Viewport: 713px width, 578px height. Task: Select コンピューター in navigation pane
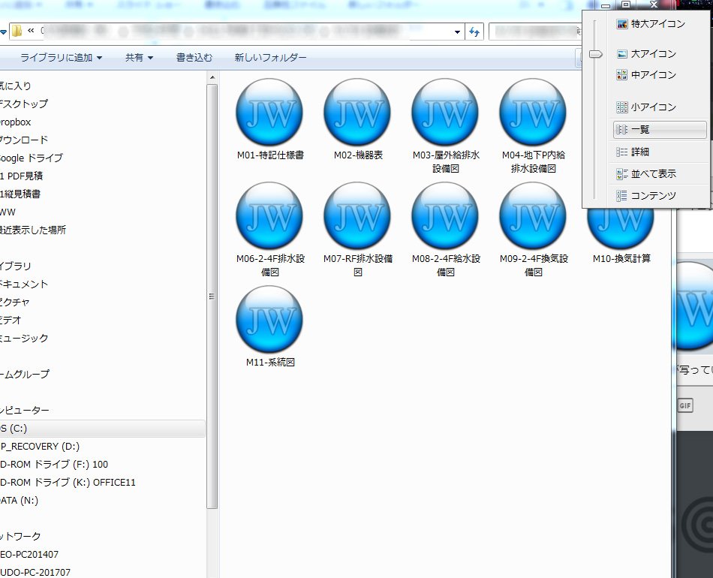click(x=25, y=410)
